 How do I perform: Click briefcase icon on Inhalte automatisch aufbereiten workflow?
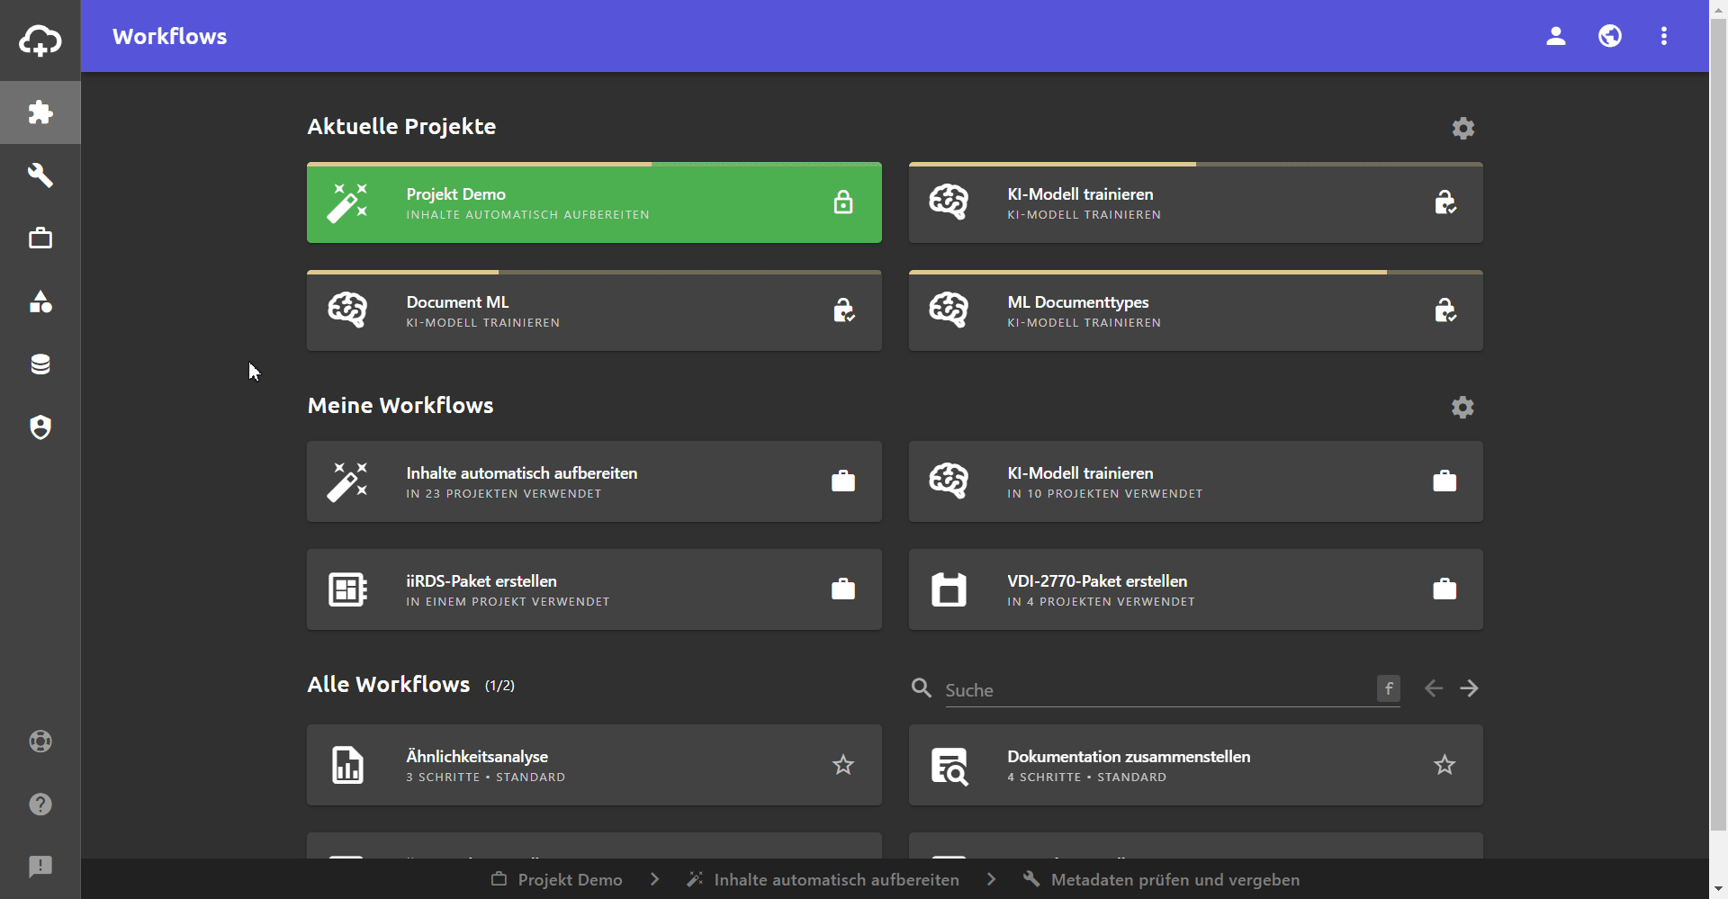[843, 481]
